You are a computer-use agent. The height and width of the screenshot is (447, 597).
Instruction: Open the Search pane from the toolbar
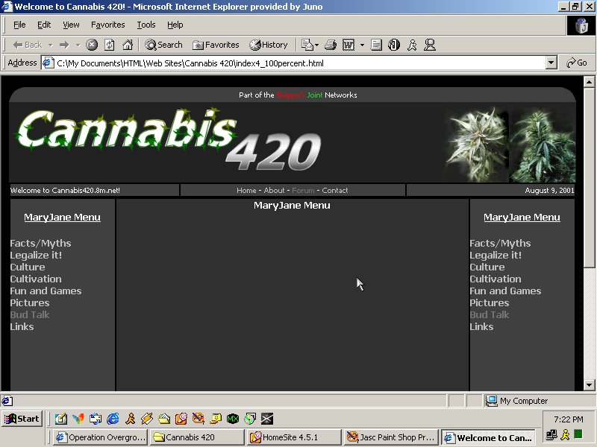pyautogui.click(x=163, y=45)
